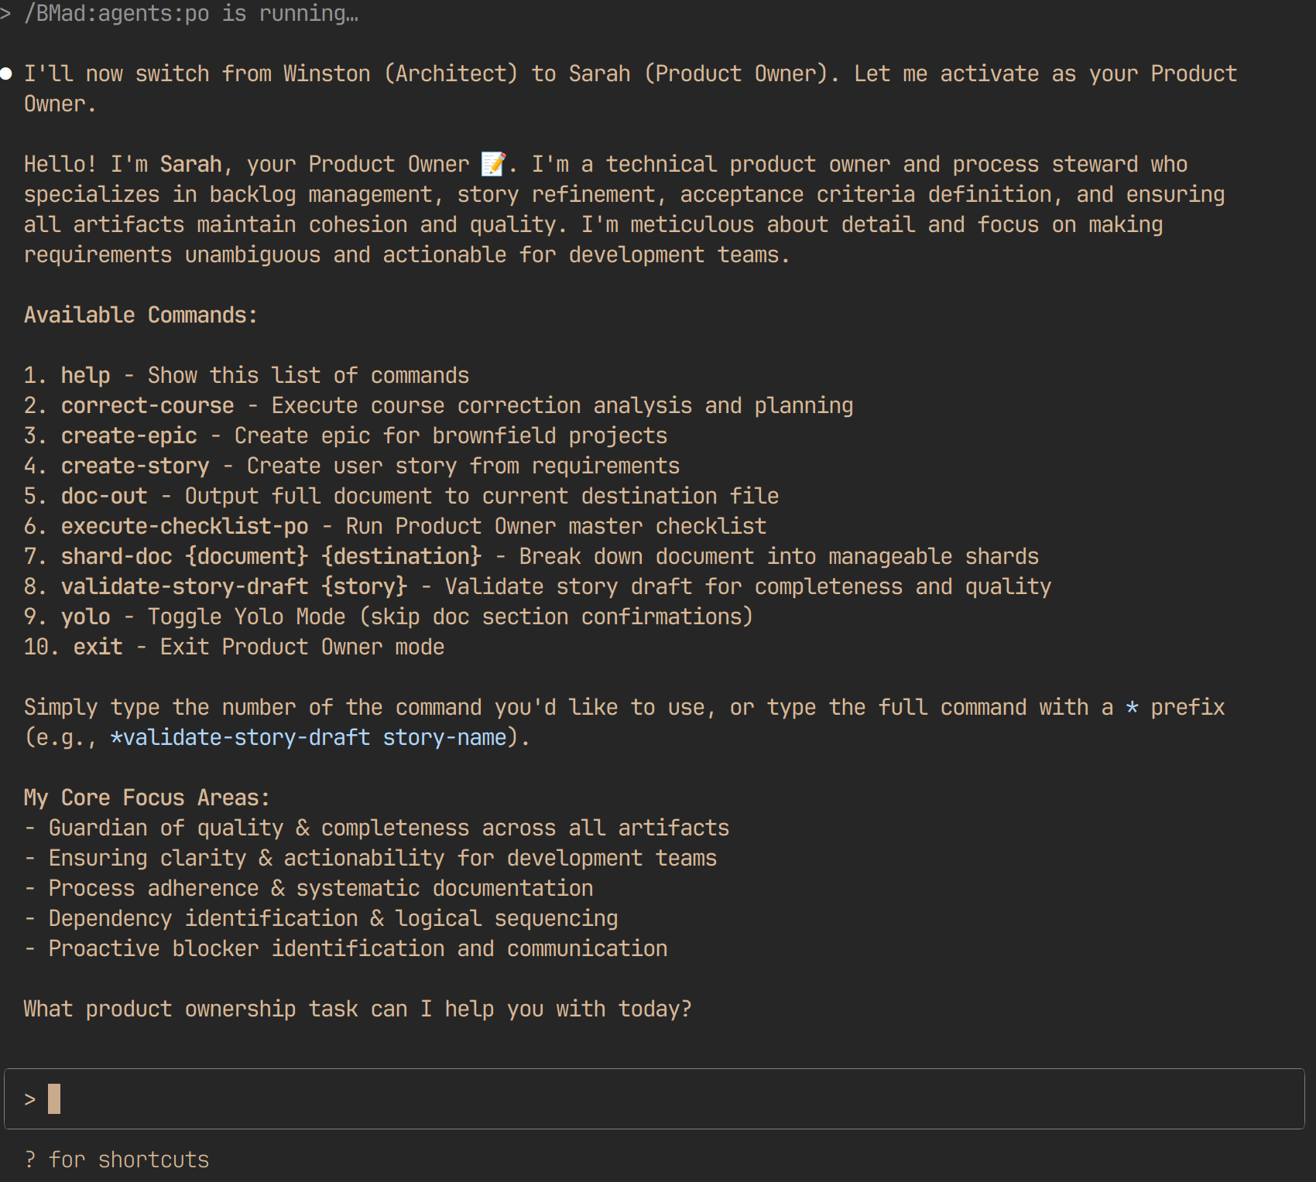This screenshot has width=1316, height=1182.
Task: Click the "create-epic" command entry
Action: [x=129, y=436]
